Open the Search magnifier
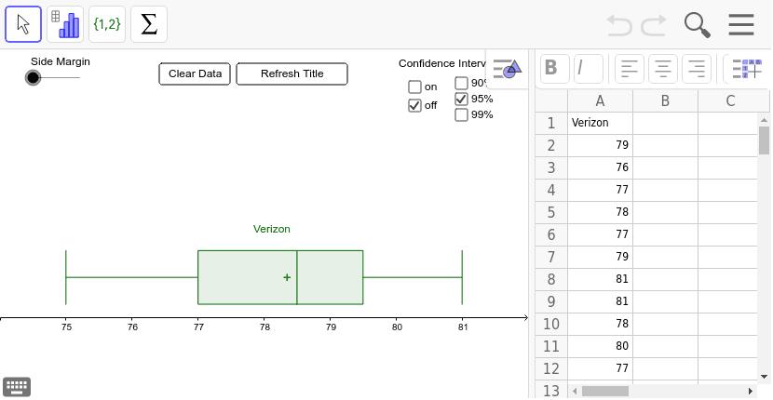Viewport: 773px width, 400px height. pos(697,24)
